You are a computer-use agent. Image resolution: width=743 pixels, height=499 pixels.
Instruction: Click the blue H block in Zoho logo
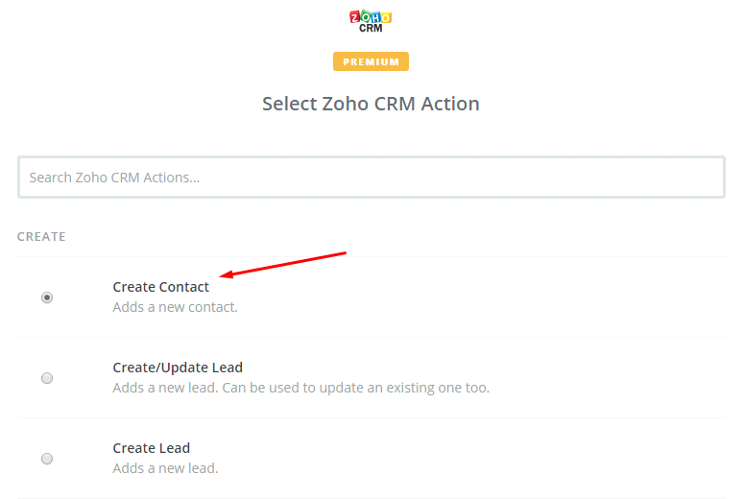(x=375, y=16)
